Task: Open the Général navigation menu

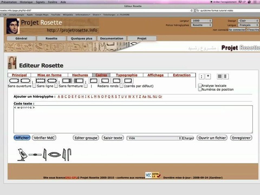Action: click(21, 38)
